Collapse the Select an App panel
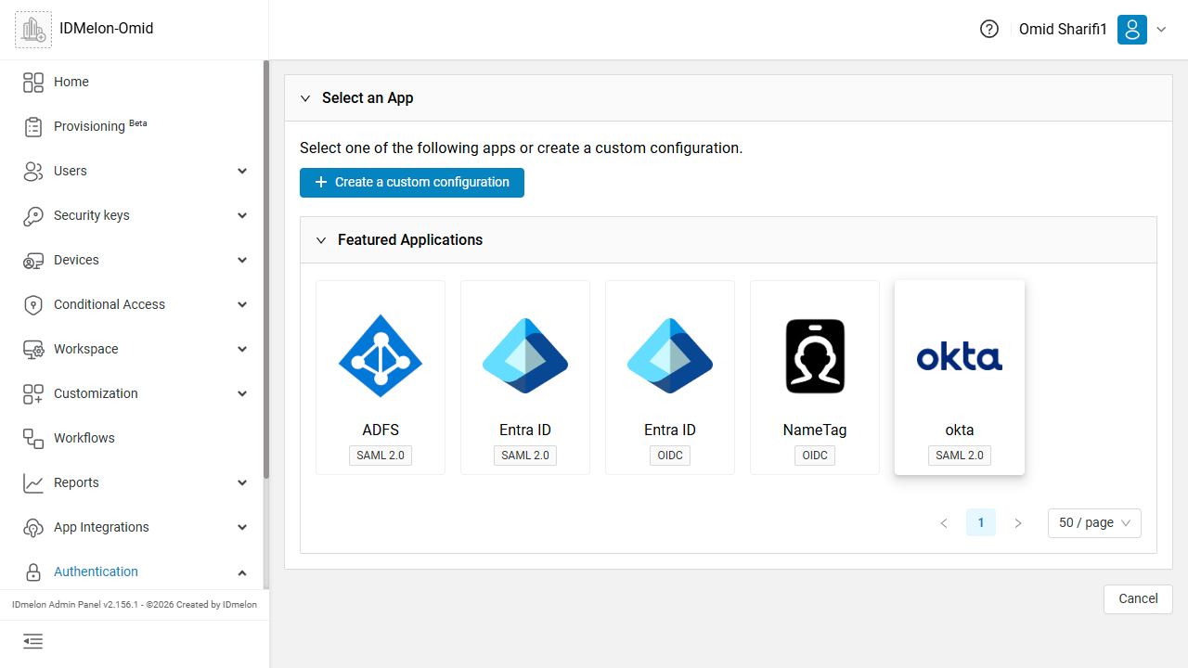The height and width of the screenshot is (668, 1188). pos(305,98)
